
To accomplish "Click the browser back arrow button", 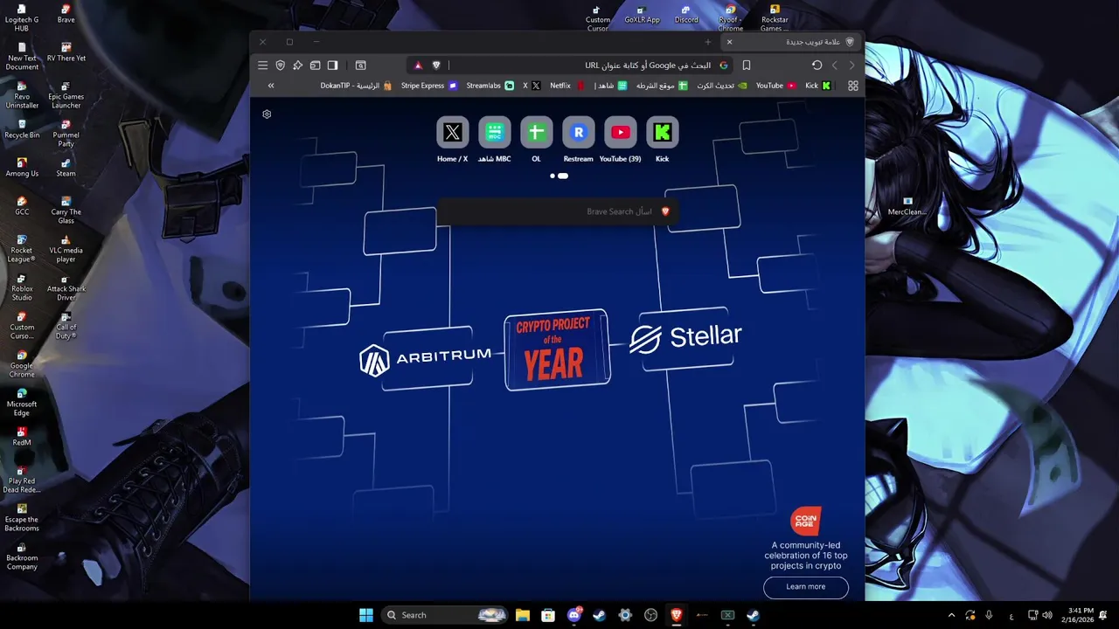I will (835, 66).
